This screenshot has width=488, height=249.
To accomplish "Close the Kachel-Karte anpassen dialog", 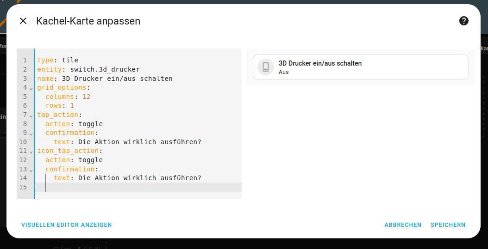I will pos(23,21).
